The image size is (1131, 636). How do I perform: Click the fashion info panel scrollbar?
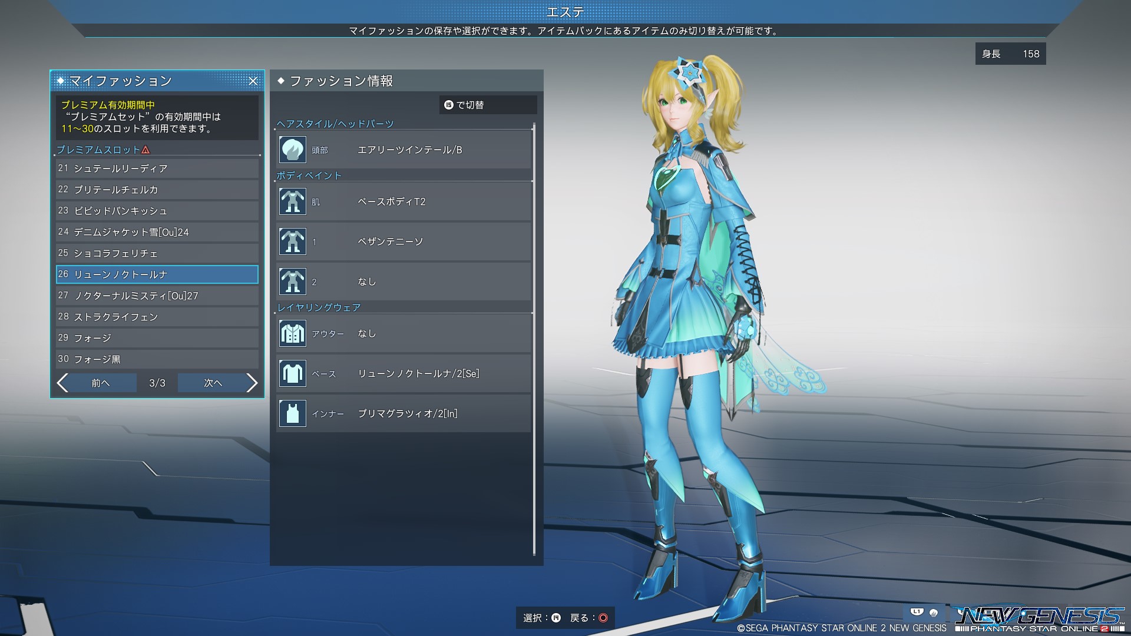click(x=534, y=339)
